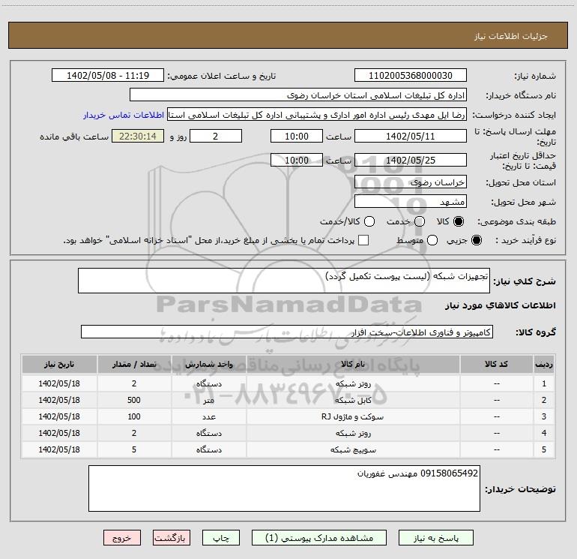
Task: Click the response deadline time 10:00 field
Action: click(297, 136)
